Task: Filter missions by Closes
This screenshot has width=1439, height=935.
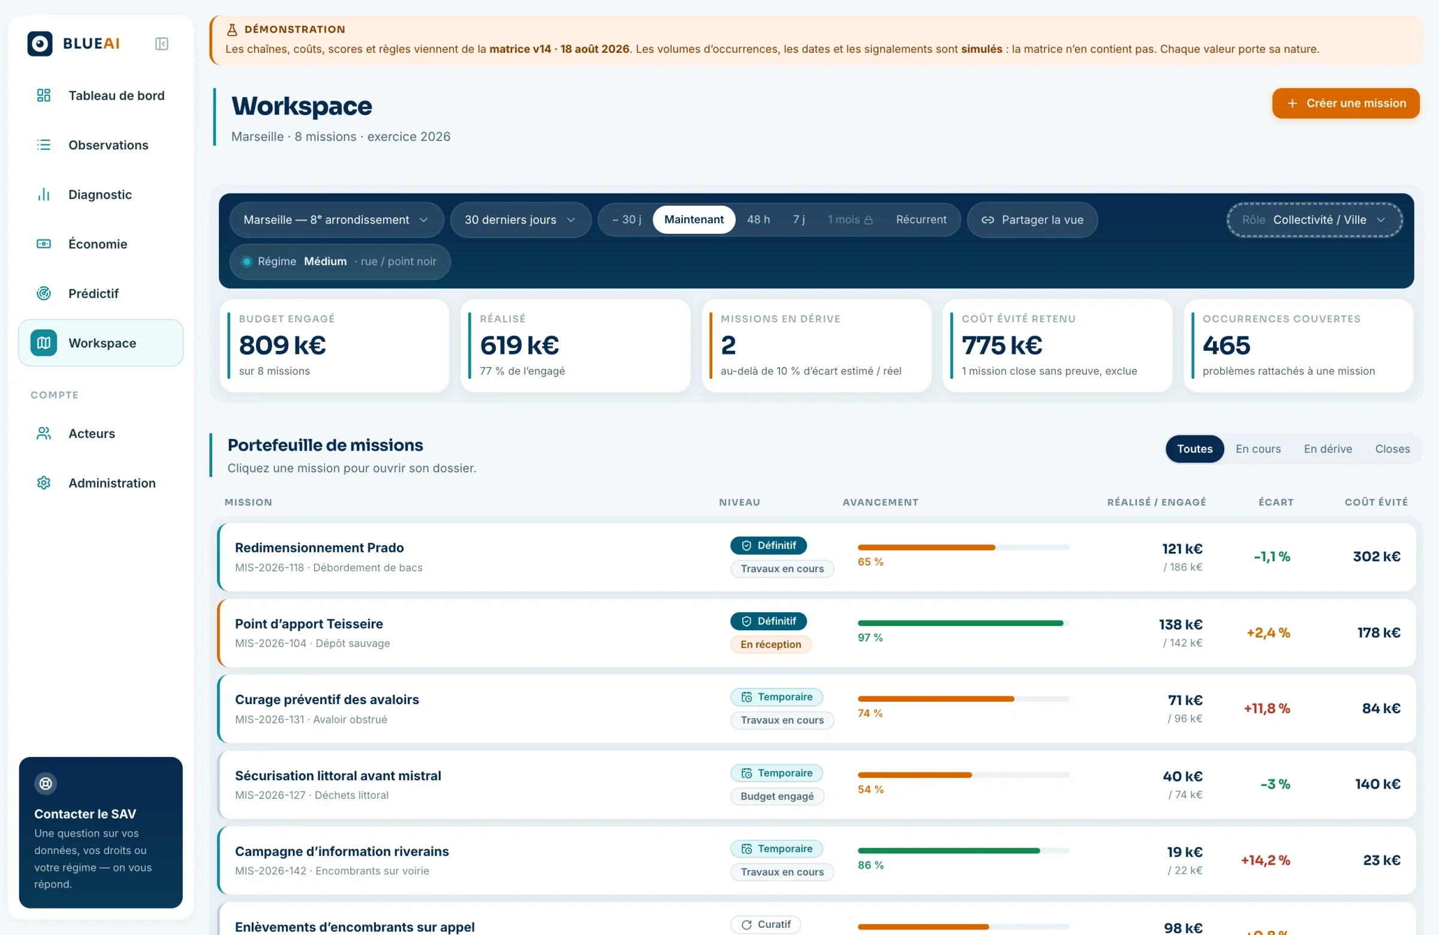Action: (1392, 449)
